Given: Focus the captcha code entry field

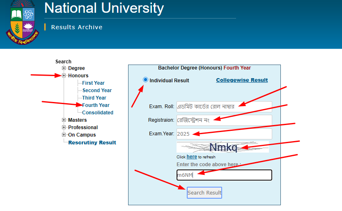Looking at the screenshot, I should pos(224,175).
